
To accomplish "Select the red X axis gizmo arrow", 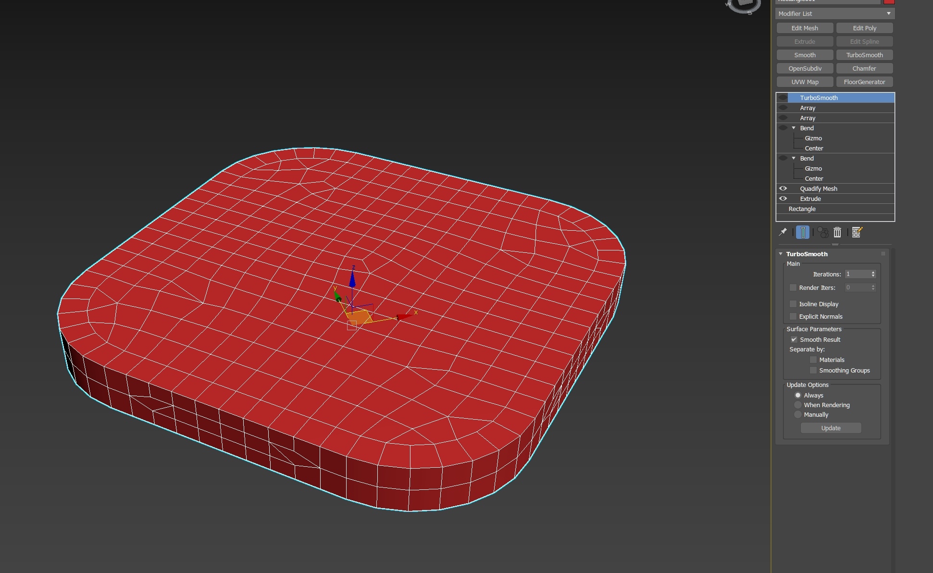I will click(405, 316).
